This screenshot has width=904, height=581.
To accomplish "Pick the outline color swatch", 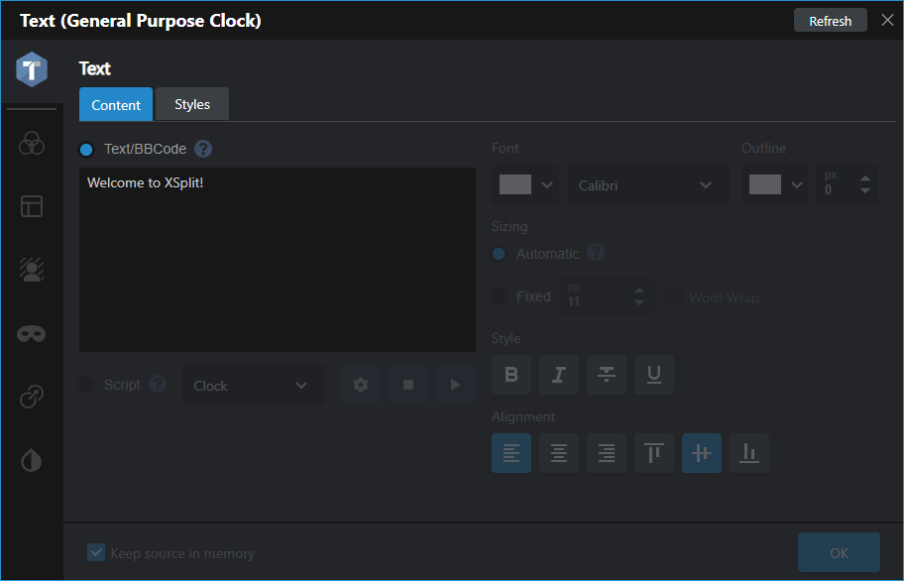I will pyautogui.click(x=765, y=184).
